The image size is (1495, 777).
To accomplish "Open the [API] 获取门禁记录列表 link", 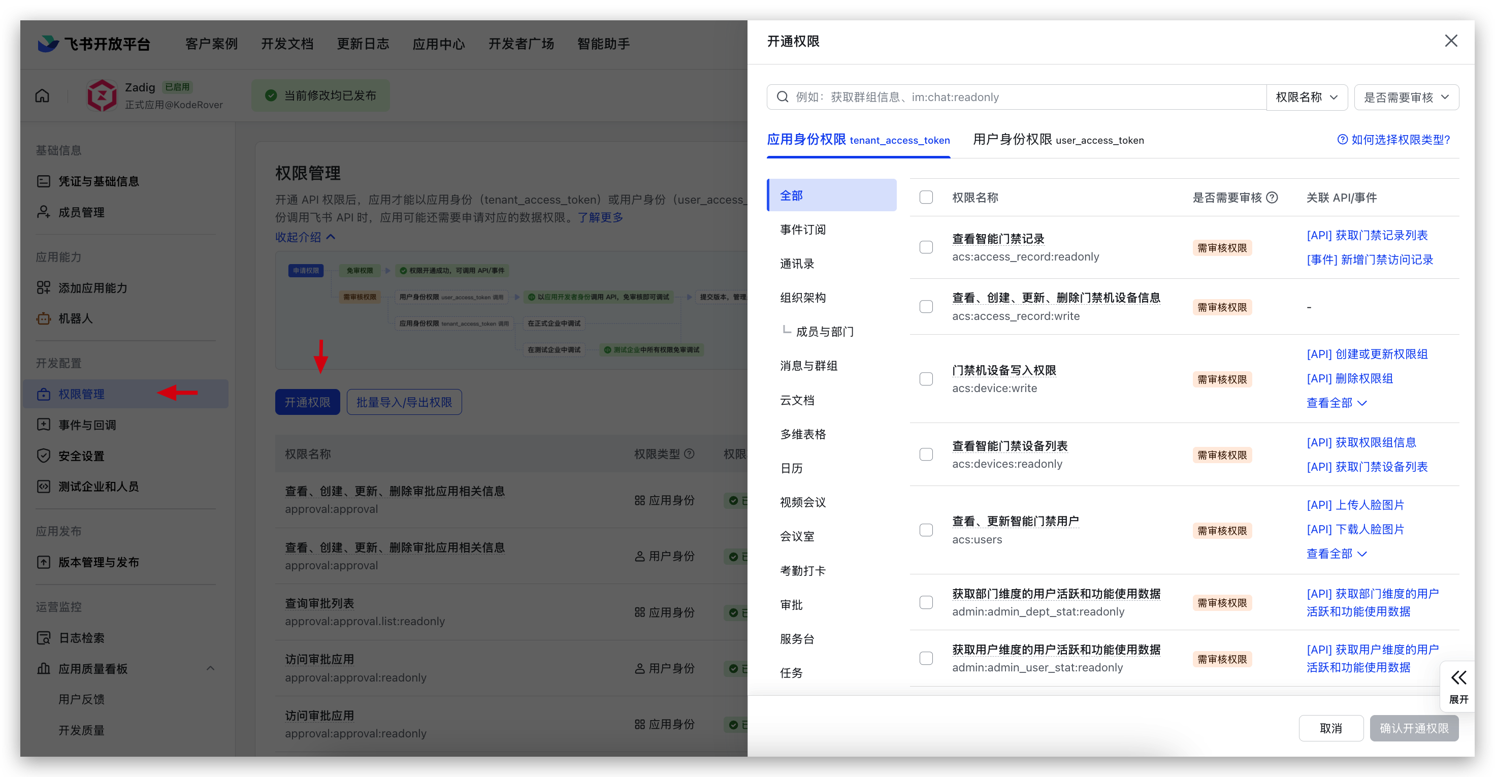I will pos(1367,235).
